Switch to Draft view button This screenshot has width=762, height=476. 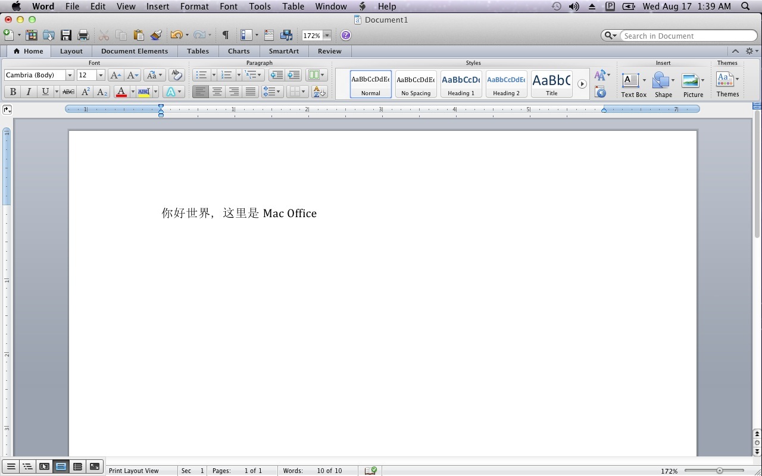point(11,467)
